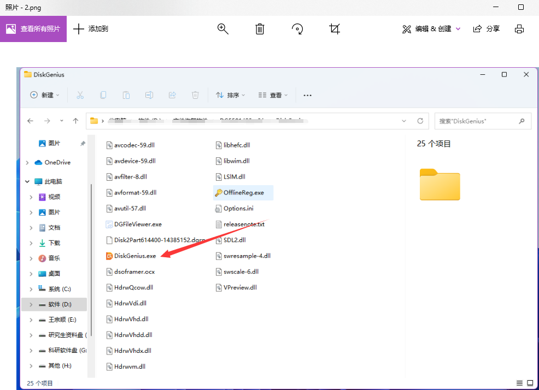This screenshot has height=390, width=539.
Task: Refresh the folder view
Action: click(420, 121)
